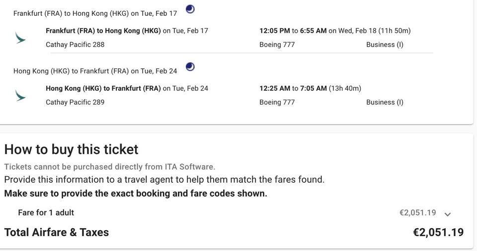Click the overnight moon icon for Feb 17 flight
The height and width of the screenshot is (251, 477).
[x=190, y=9]
